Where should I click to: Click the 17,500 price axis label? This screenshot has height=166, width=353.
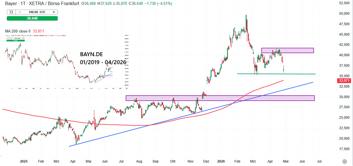tap(344, 149)
